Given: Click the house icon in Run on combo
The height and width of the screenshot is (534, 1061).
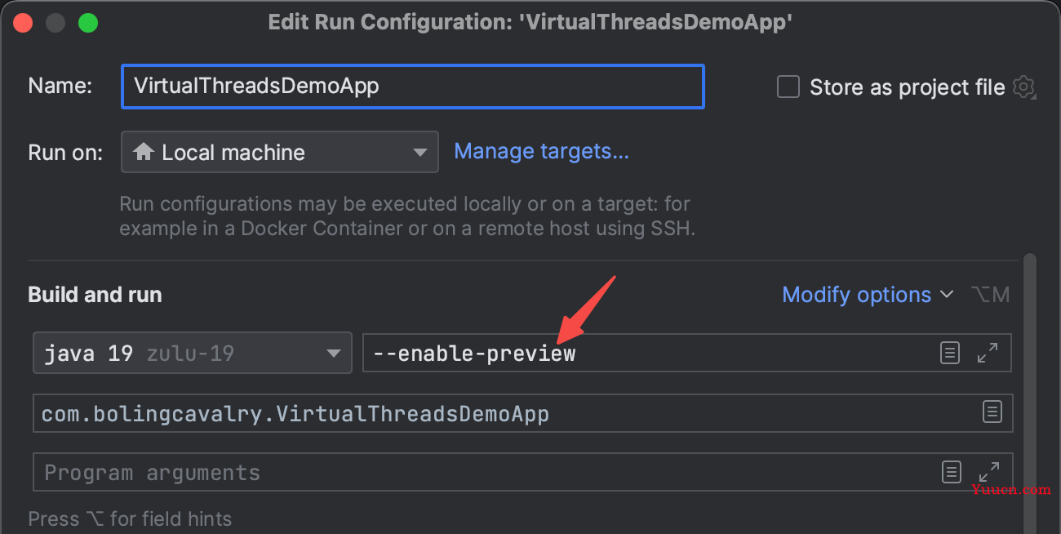Looking at the screenshot, I should 144,152.
